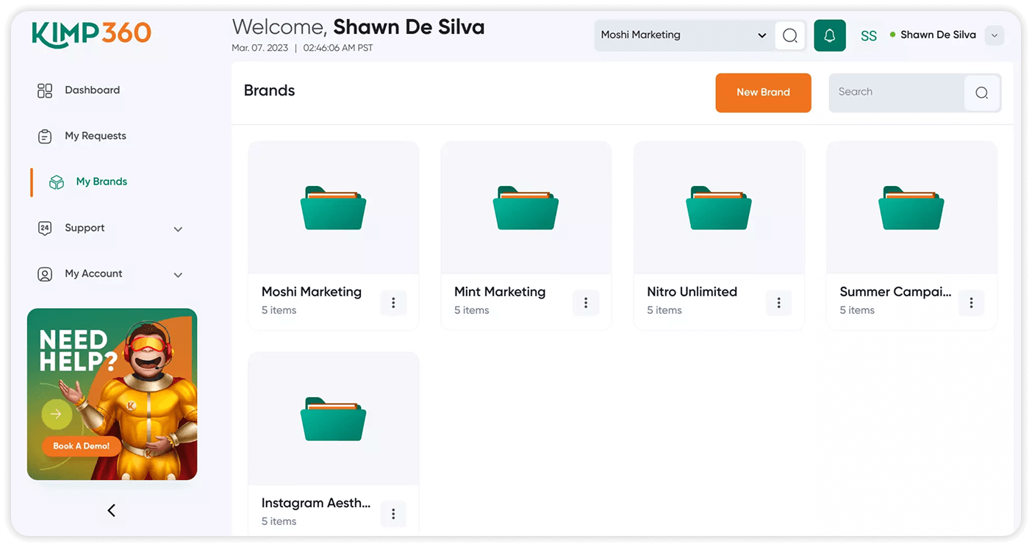This screenshot has height=547, width=1032.
Task: Collapse the sidebar with the left arrow
Action: click(x=112, y=510)
